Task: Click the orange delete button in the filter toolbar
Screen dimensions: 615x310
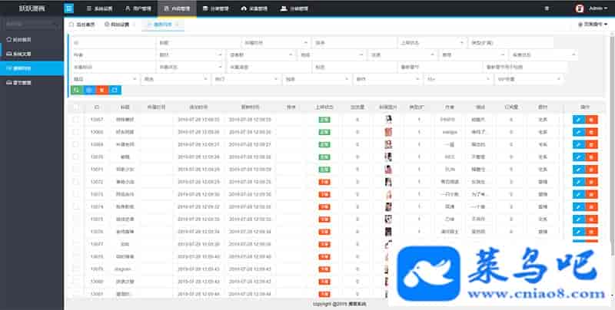Action: point(101,90)
